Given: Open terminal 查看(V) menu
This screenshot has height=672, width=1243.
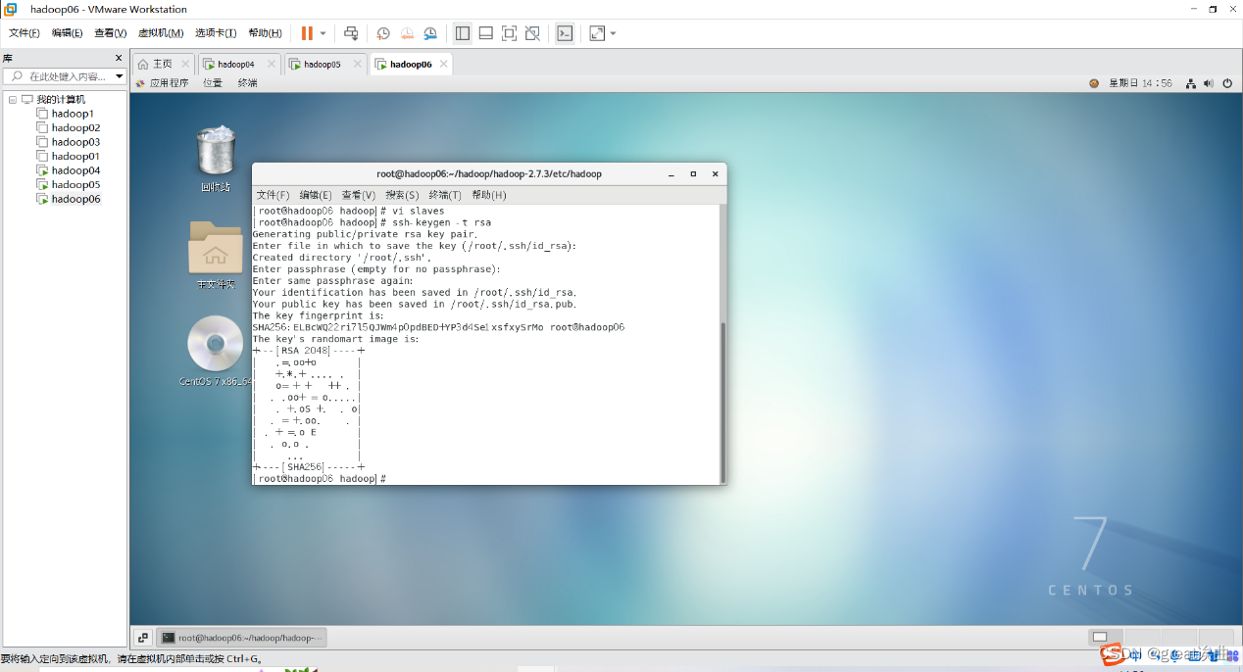Looking at the screenshot, I should (359, 195).
